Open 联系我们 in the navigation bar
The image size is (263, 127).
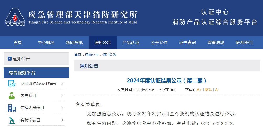click(x=244, y=43)
